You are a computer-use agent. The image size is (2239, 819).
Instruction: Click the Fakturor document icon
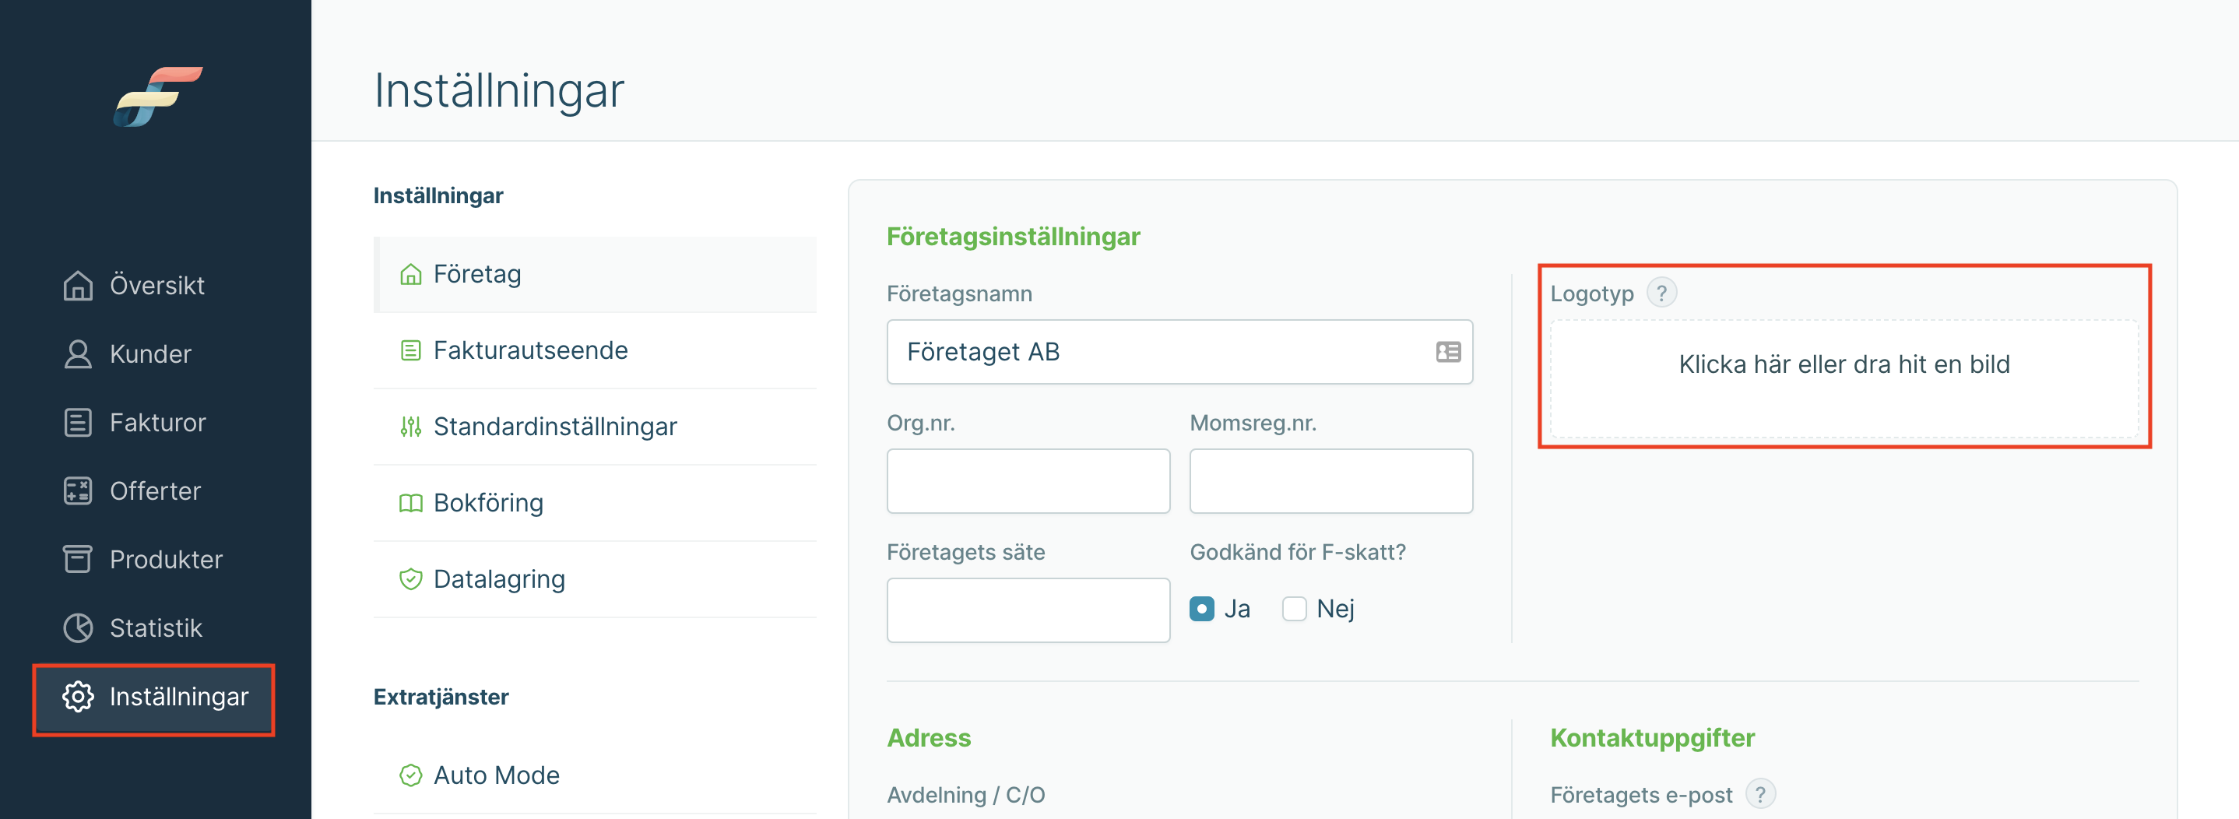pos(77,423)
